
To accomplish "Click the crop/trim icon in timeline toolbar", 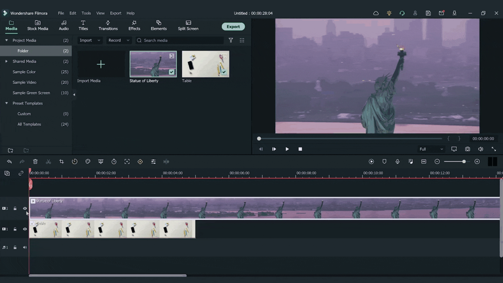I will (x=62, y=161).
